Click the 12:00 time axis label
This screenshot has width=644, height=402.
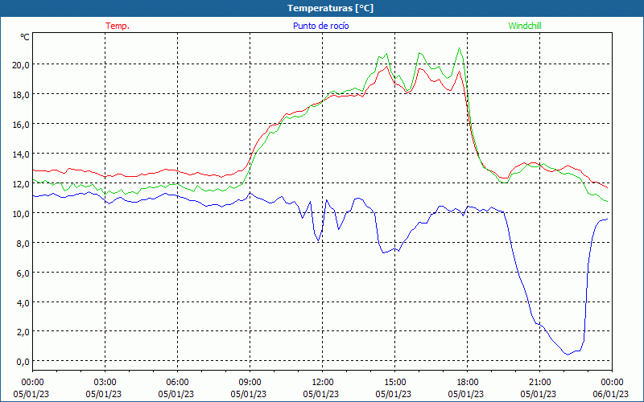coord(323,383)
